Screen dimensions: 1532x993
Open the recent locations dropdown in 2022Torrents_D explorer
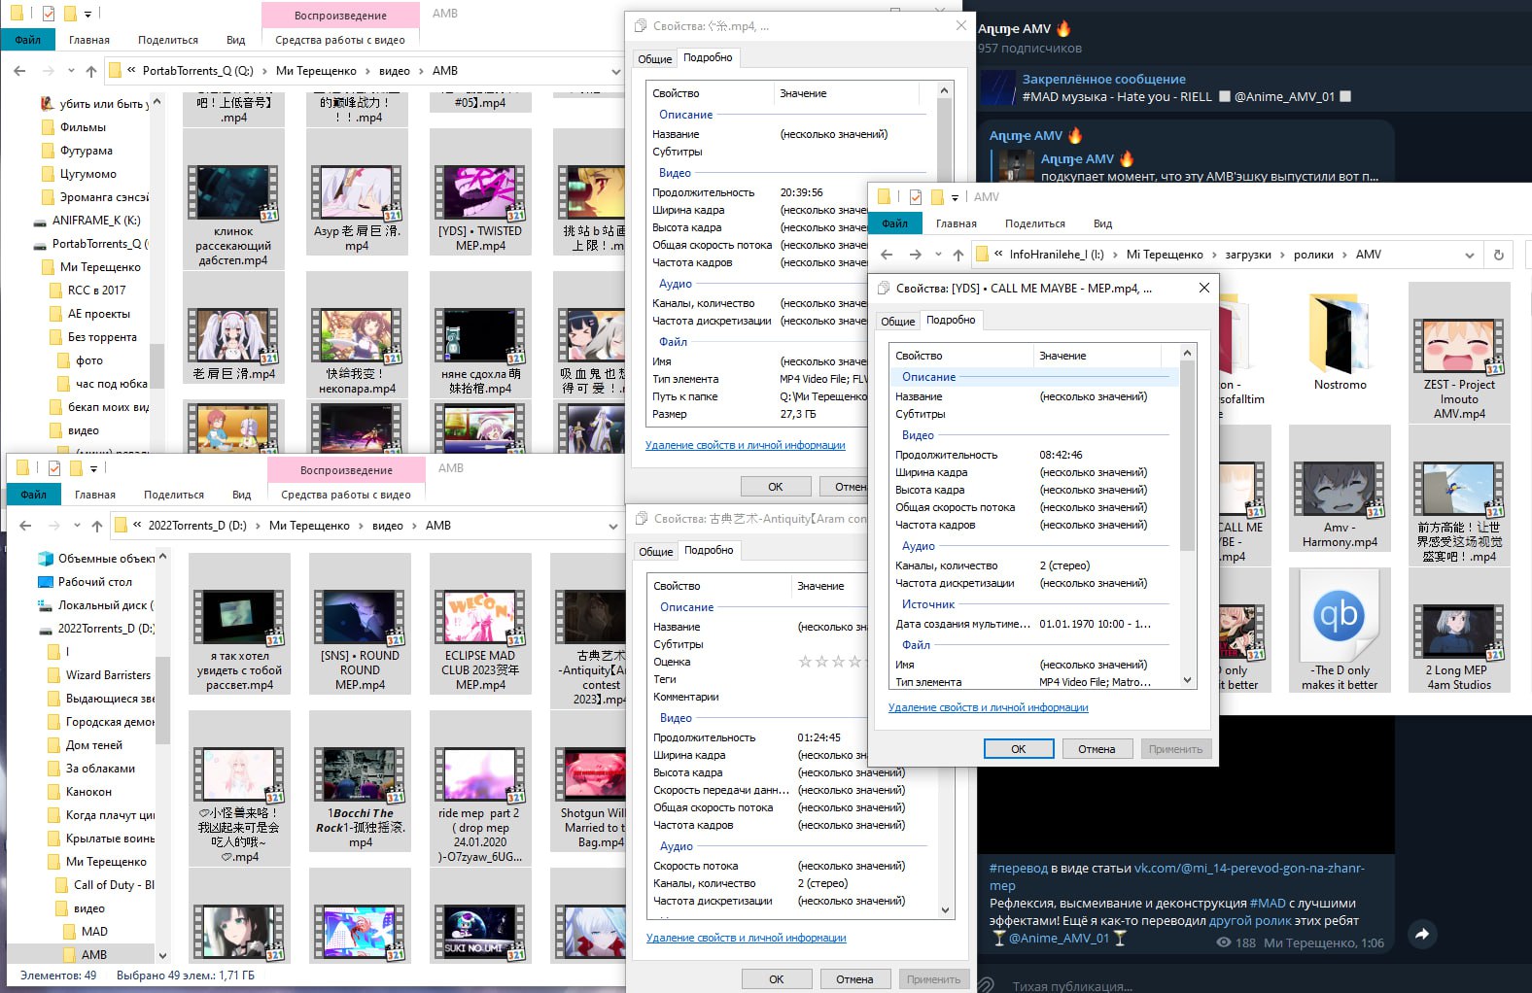click(77, 526)
